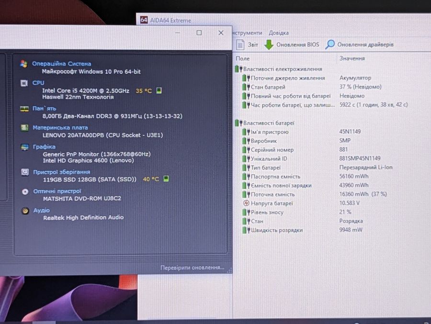The height and width of the screenshot is (324, 431).
Task: Open the Оптичні пристрої section link
Action: (x=57, y=191)
